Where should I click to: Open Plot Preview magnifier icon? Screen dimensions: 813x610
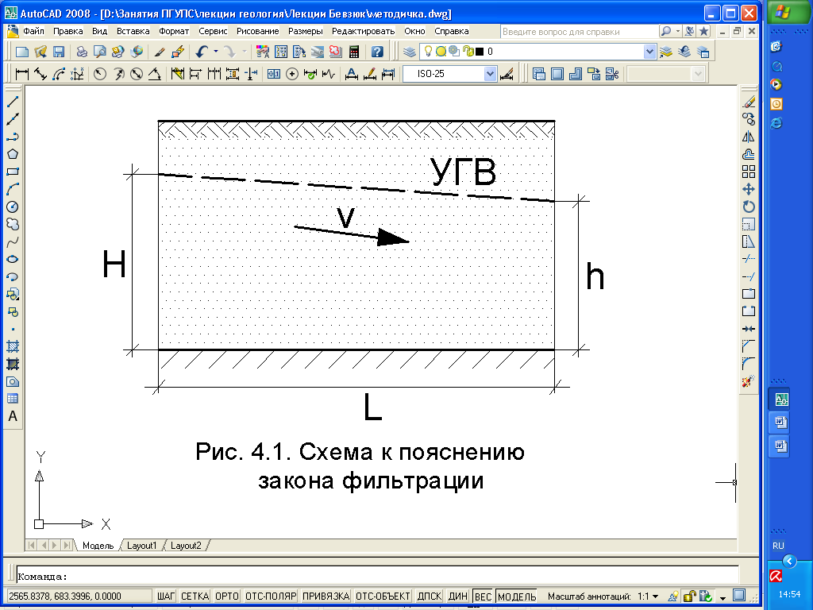pos(99,52)
